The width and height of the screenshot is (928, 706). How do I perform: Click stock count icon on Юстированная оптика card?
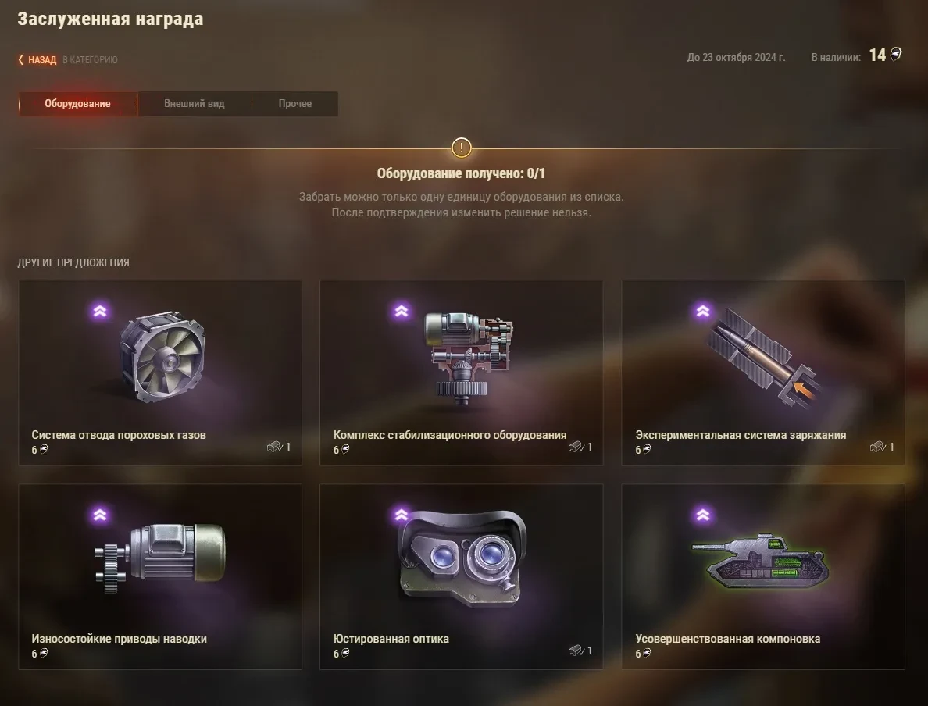point(576,651)
